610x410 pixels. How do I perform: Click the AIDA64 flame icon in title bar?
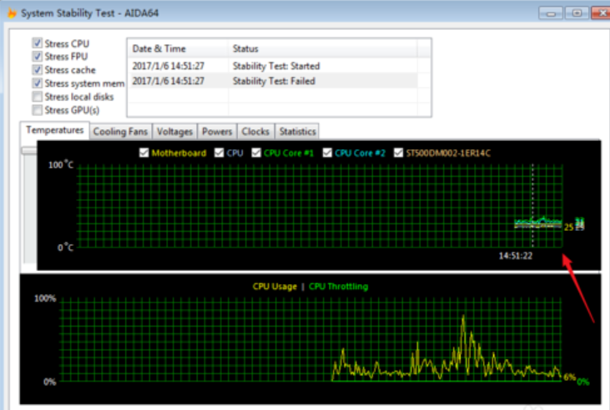tap(11, 13)
